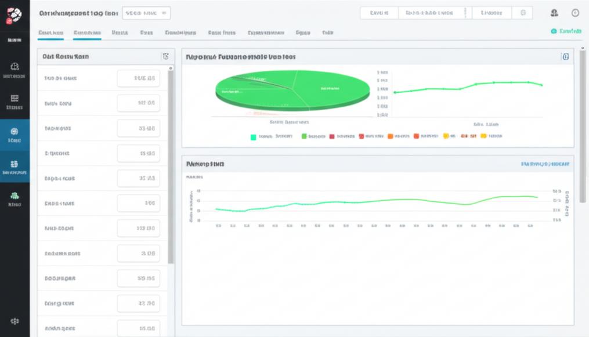Click the icon in left panel header

click(x=165, y=56)
